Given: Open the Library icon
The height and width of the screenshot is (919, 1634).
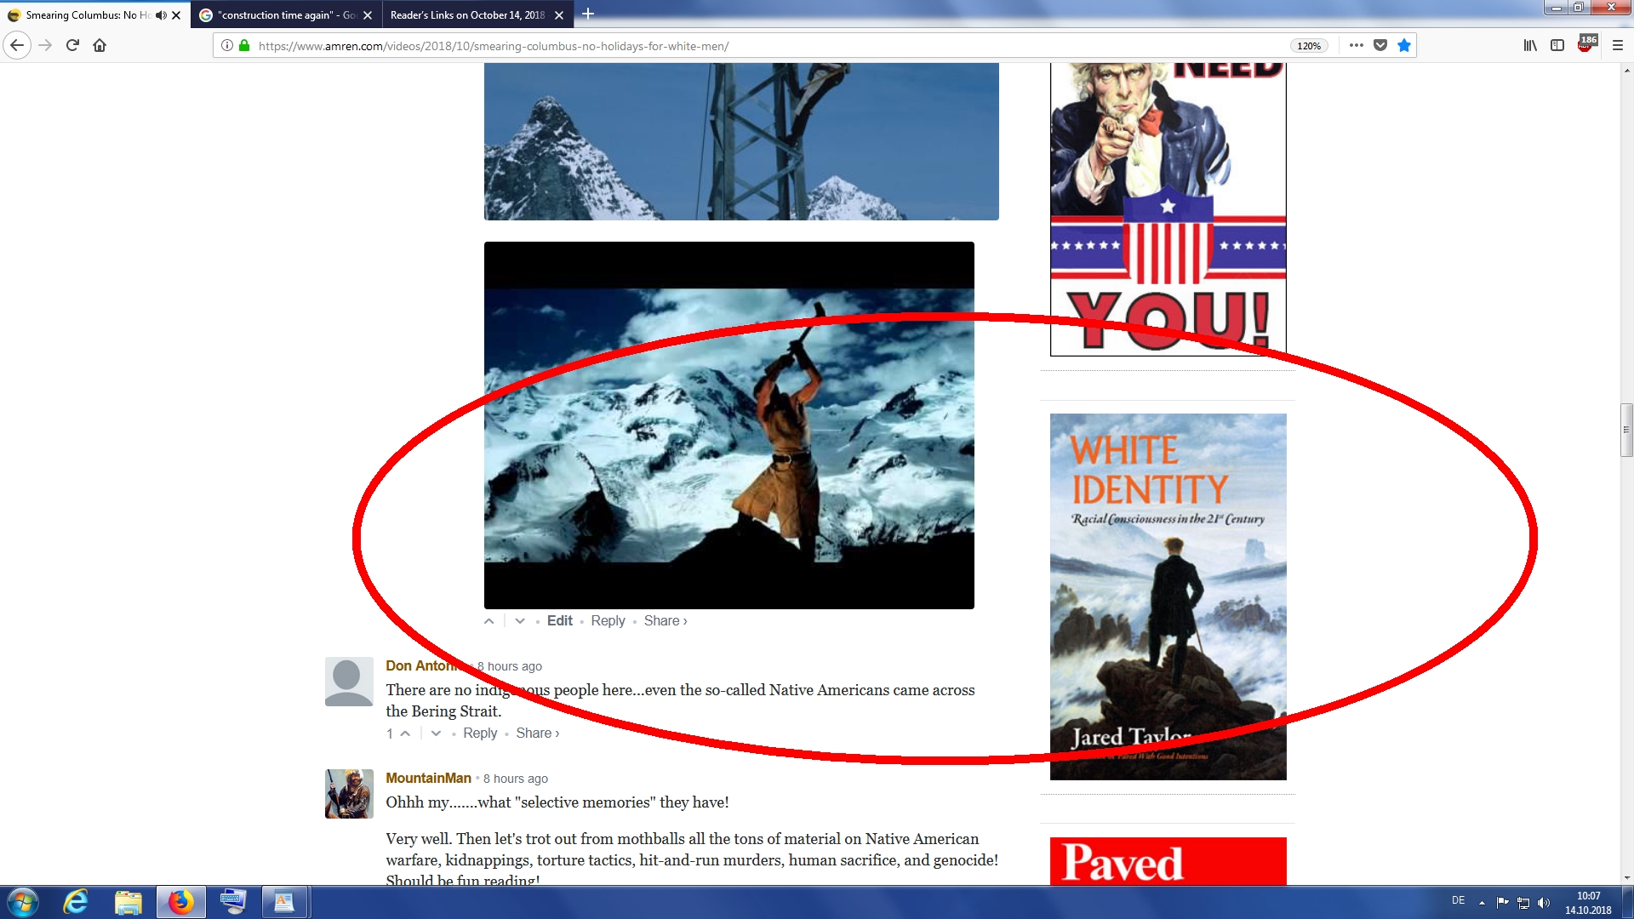Looking at the screenshot, I should 1530,46.
